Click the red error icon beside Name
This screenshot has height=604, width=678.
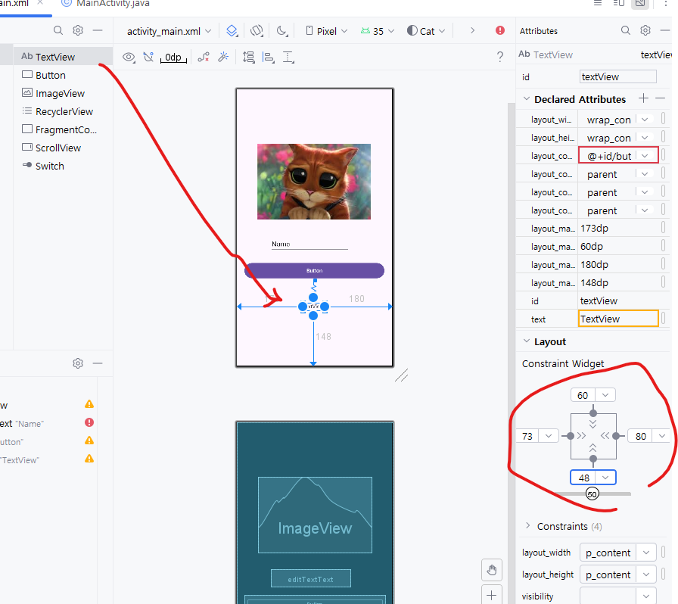tap(89, 422)
